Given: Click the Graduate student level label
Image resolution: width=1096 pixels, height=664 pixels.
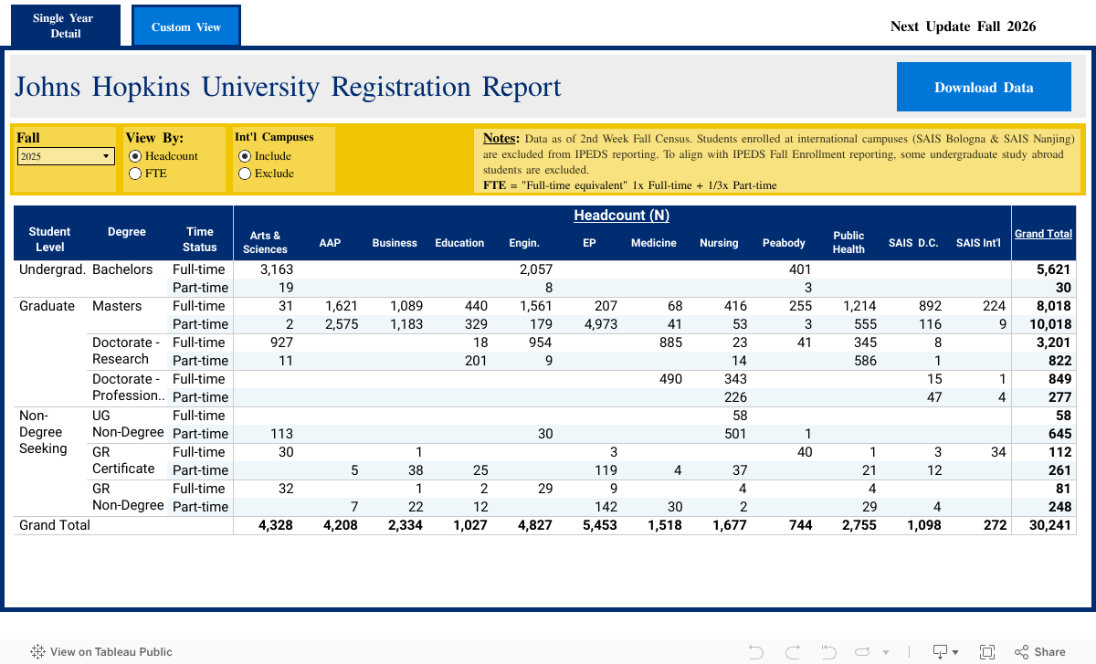Looking at the screenshot, I should 47,306.
